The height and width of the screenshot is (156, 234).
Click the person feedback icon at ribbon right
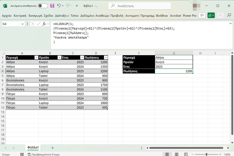(x=229, y=15)
